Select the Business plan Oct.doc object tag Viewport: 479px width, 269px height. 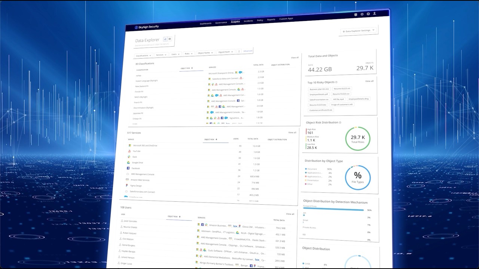pyautogui.click(x=320, y=89)
